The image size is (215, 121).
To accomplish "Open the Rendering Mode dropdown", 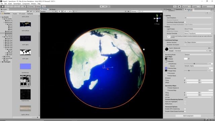I will [x=199, y=54].
